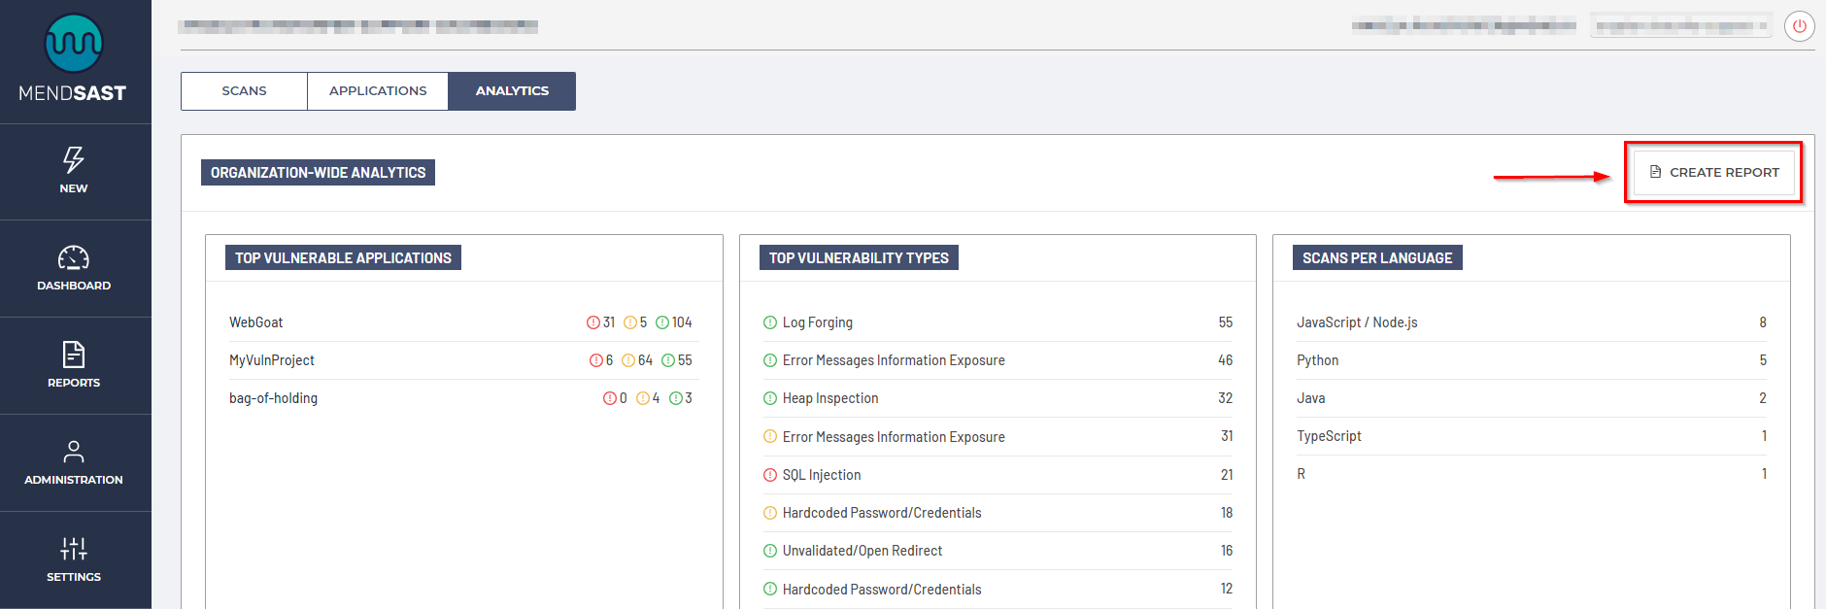Viewport: 1826px width, 609px height.
Task: Click WebGoat red high-severity count icon
Action: pyautogui.click(x=592, y=322)
